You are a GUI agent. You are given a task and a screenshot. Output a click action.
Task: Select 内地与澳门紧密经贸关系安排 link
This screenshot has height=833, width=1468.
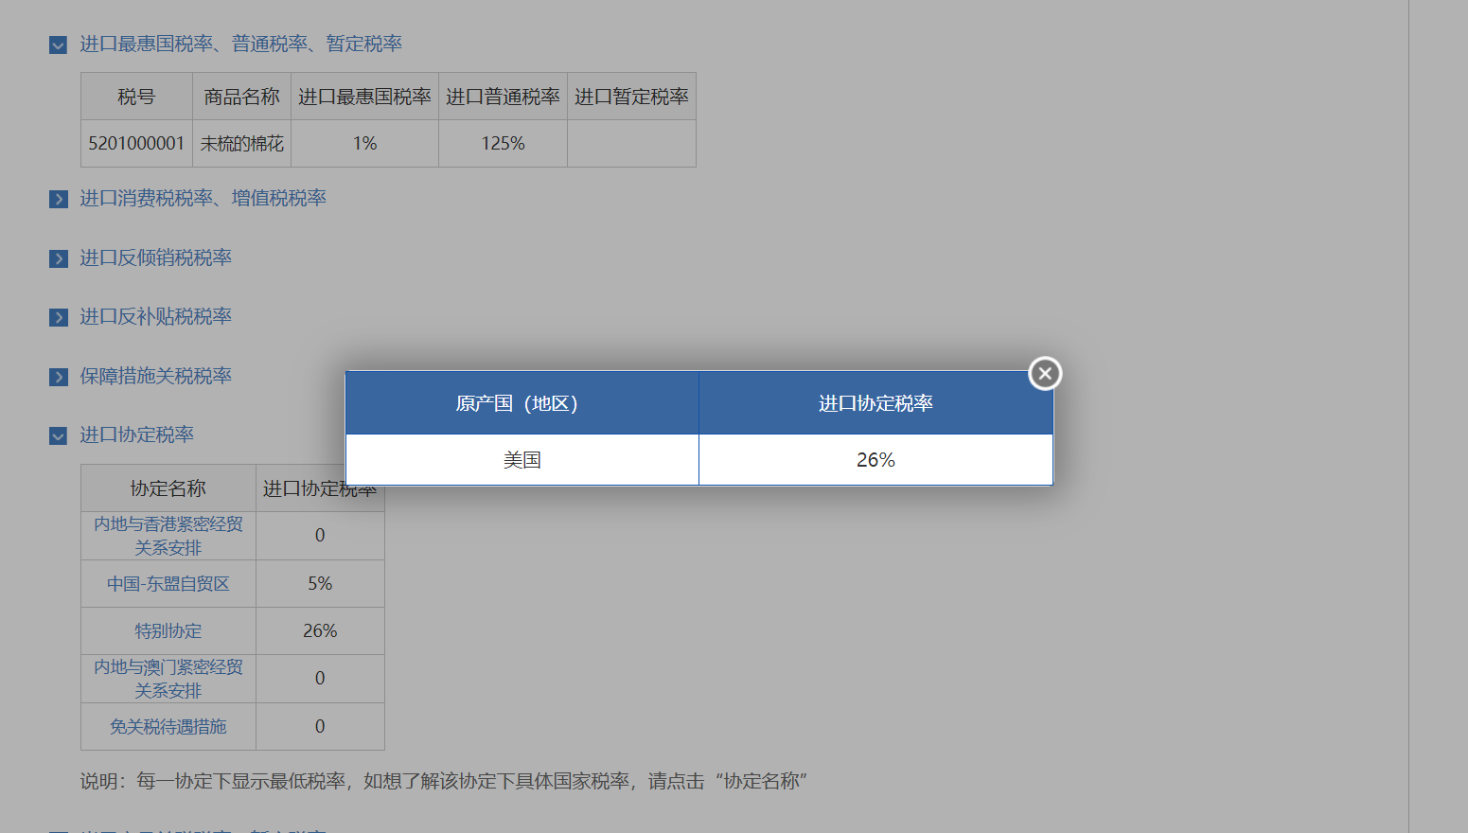pos(168,679)
